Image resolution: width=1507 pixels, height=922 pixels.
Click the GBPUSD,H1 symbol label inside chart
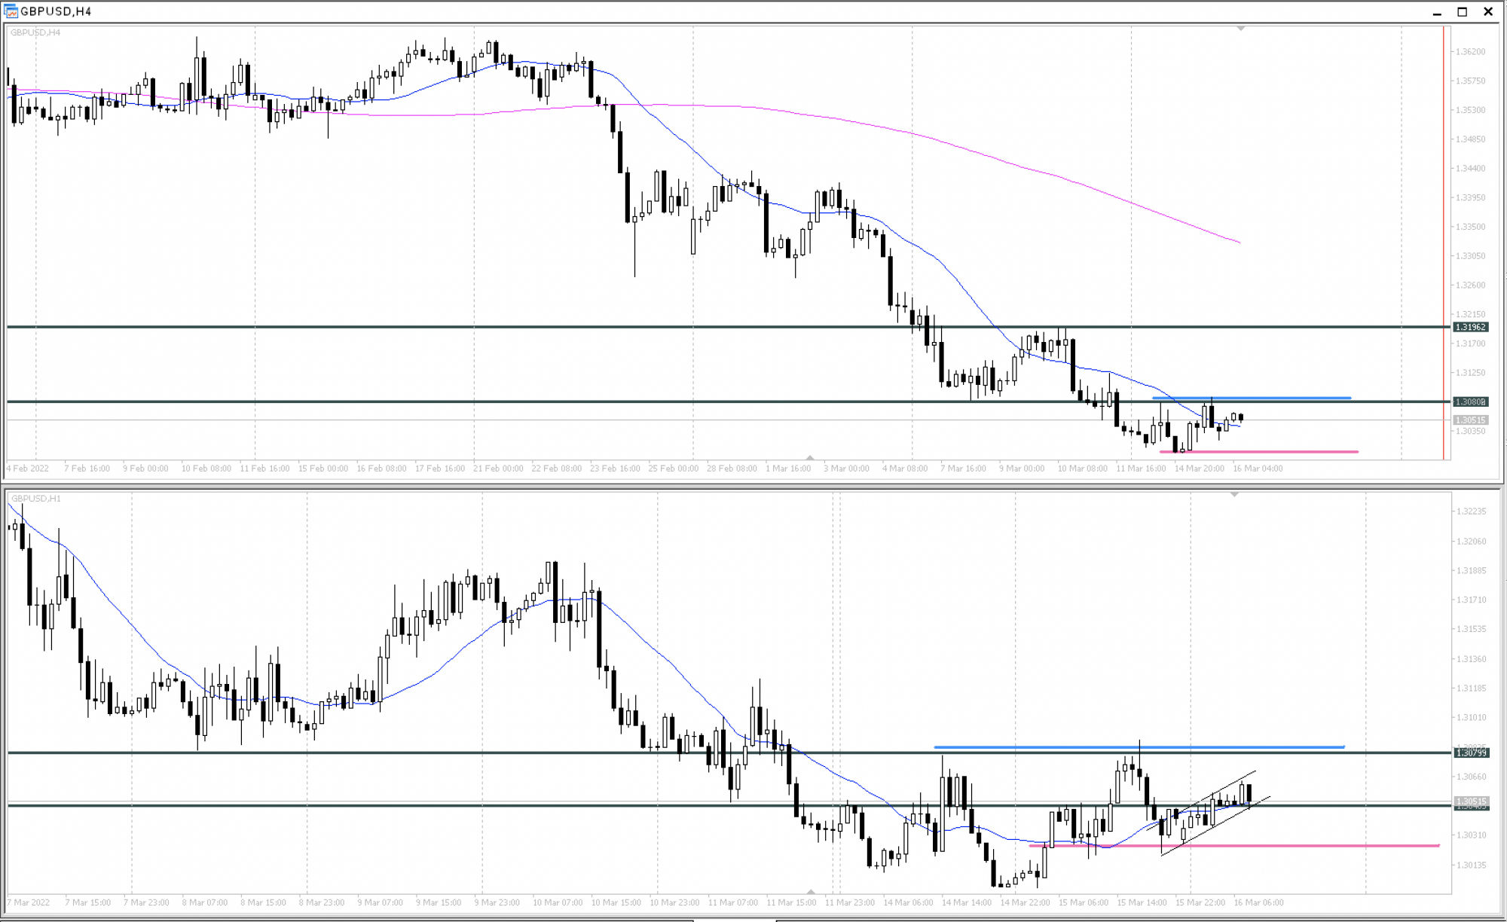[x=36, y=499]
